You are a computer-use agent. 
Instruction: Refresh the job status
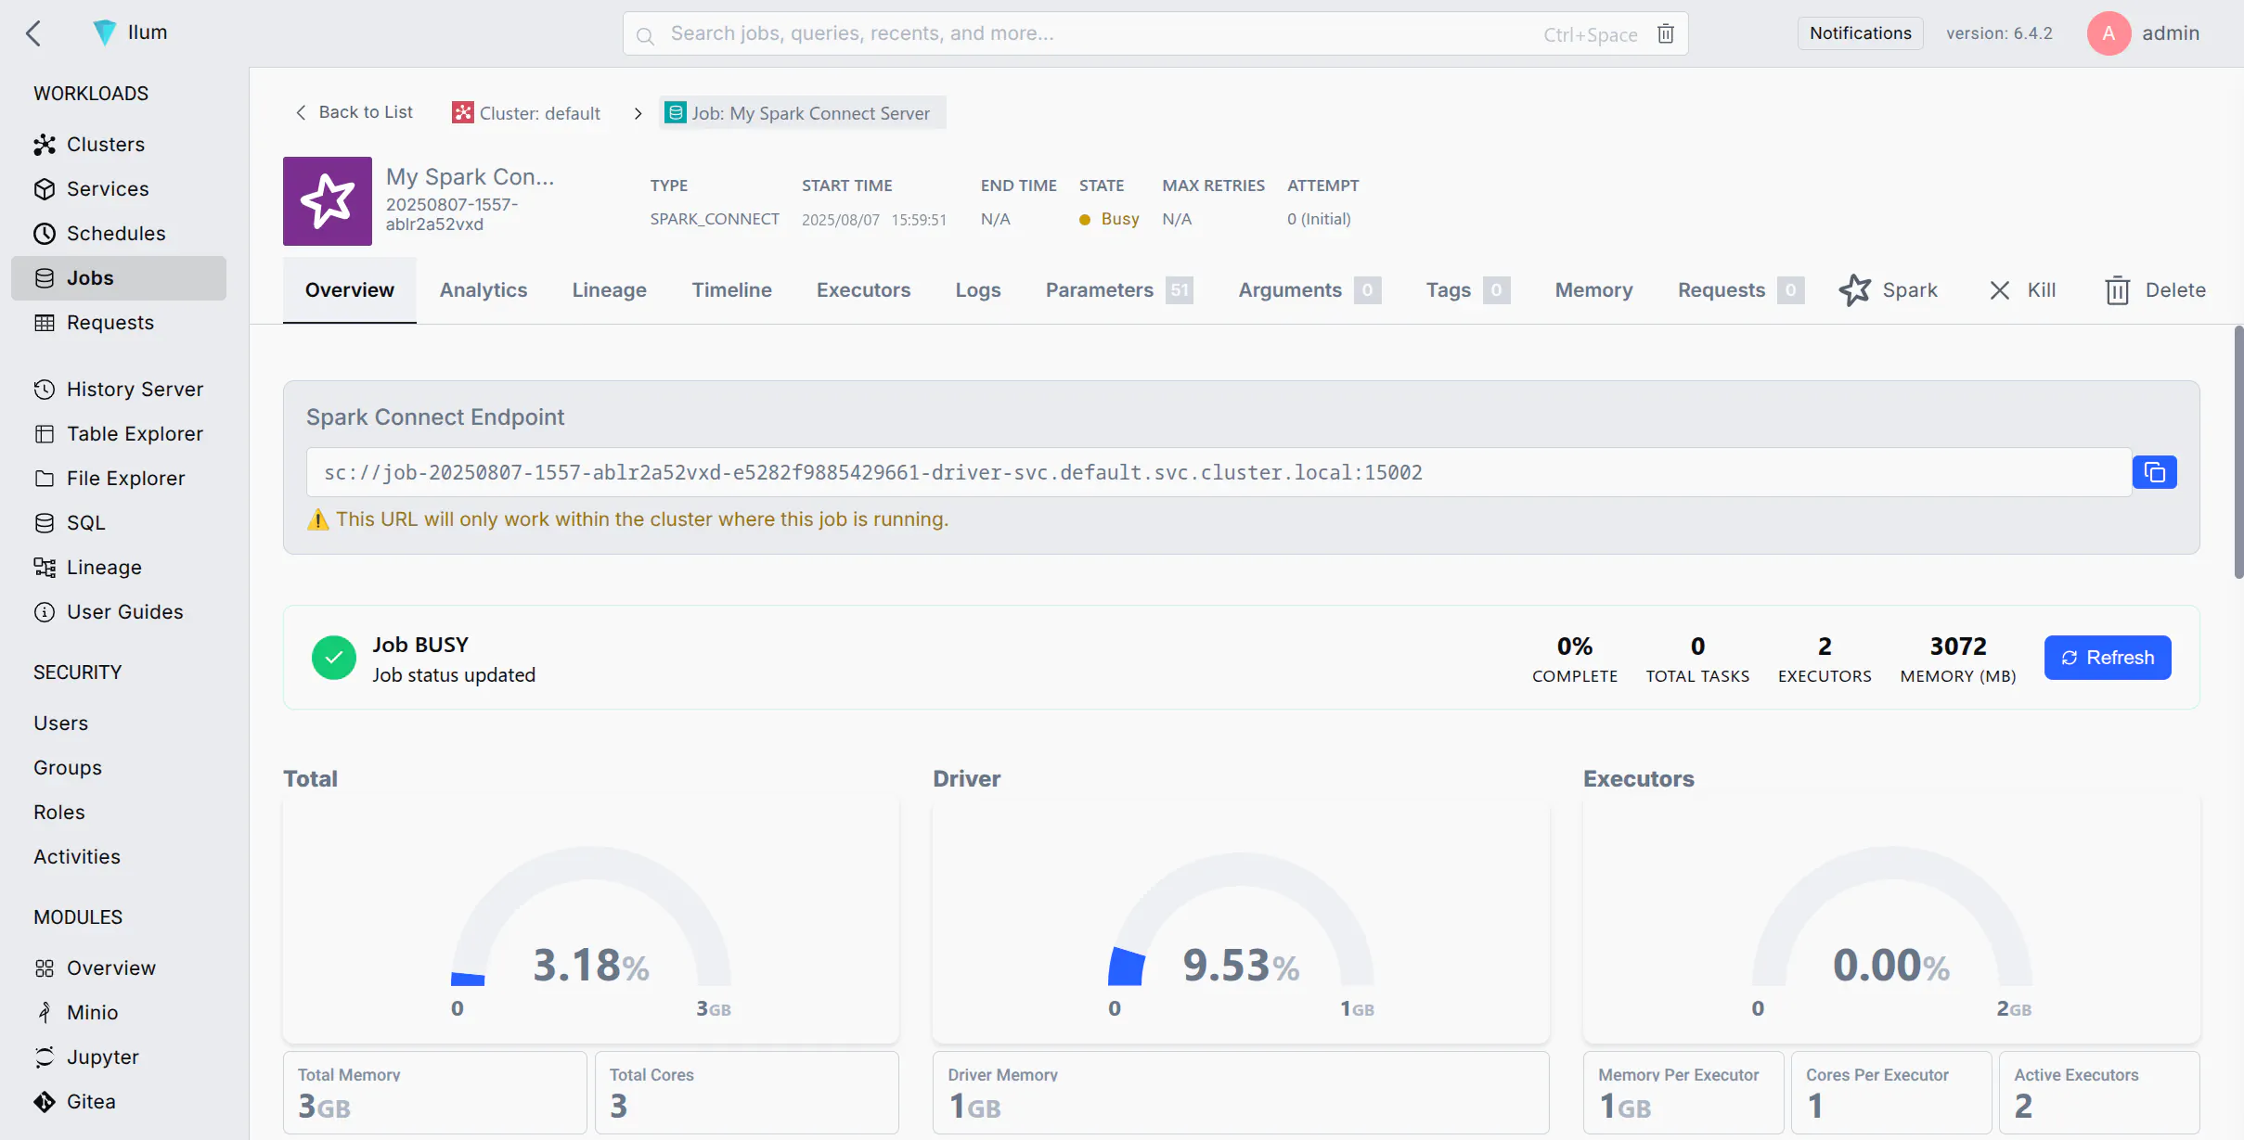pos(2107,657)
